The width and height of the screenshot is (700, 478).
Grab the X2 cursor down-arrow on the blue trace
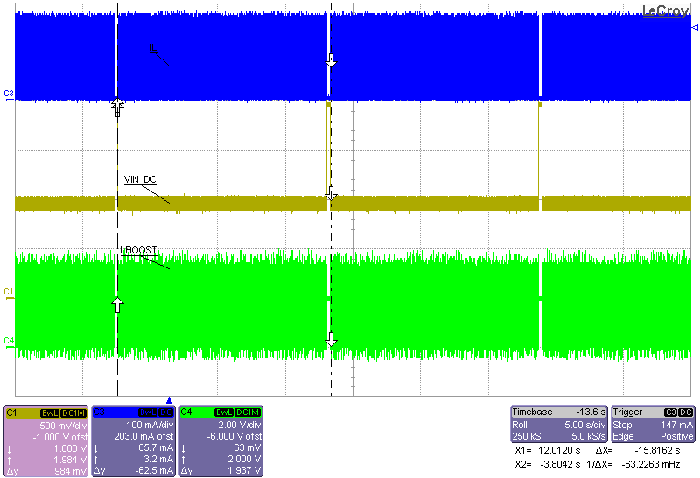click(x=331, y=60)
